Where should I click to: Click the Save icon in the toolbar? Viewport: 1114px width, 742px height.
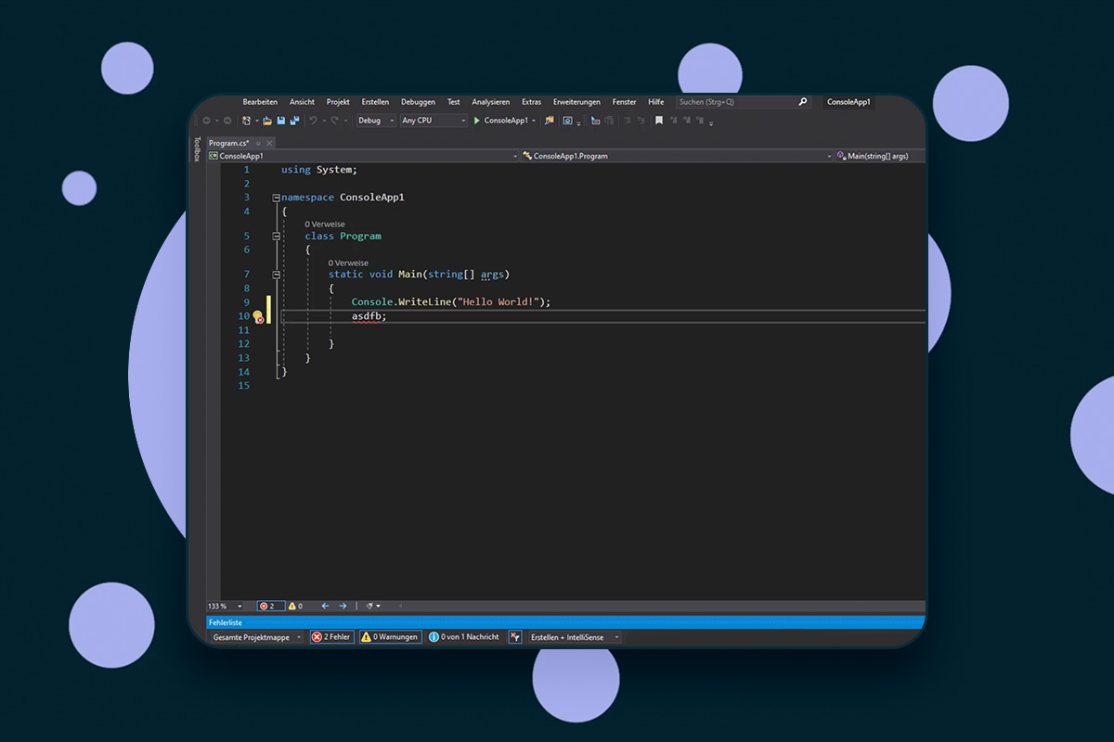[281, 121]
